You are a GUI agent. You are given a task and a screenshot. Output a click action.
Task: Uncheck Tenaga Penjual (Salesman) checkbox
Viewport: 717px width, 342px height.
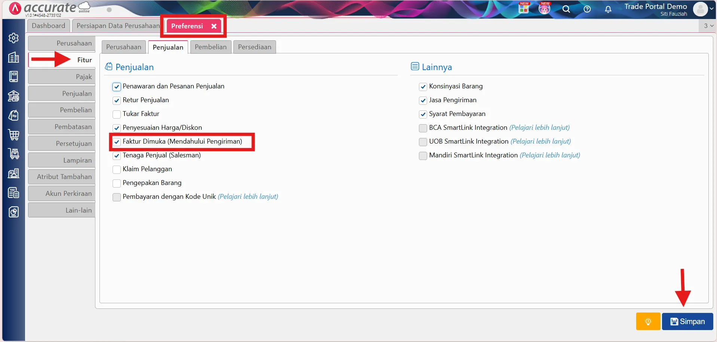117,156
